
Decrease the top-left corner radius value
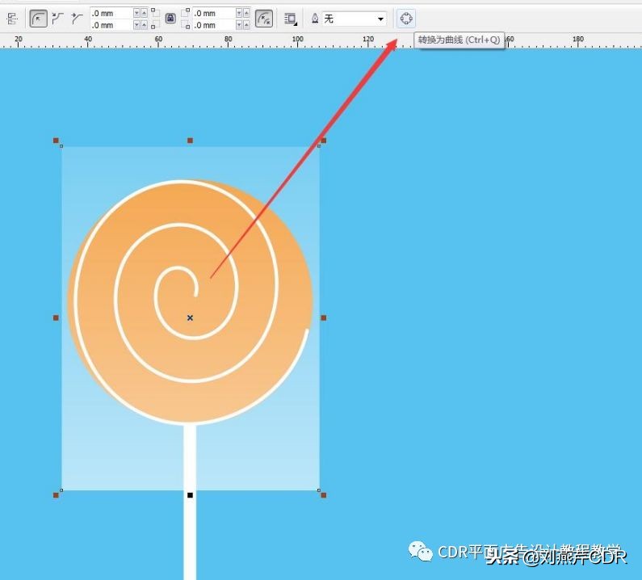136,14
